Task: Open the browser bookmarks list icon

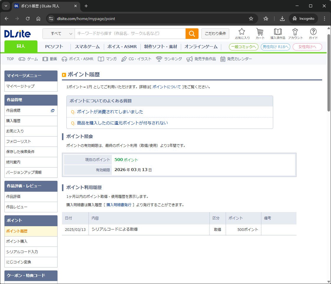Action: [266, 19]
